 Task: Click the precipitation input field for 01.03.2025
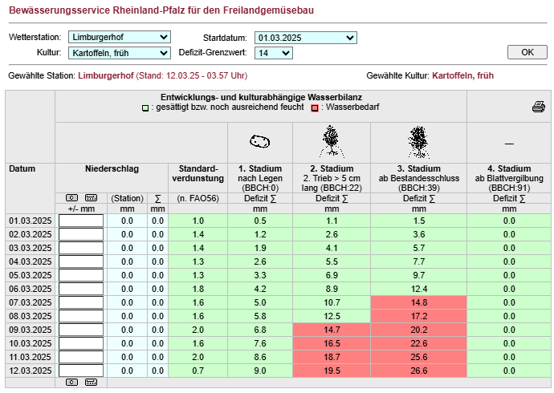[81, 221]
